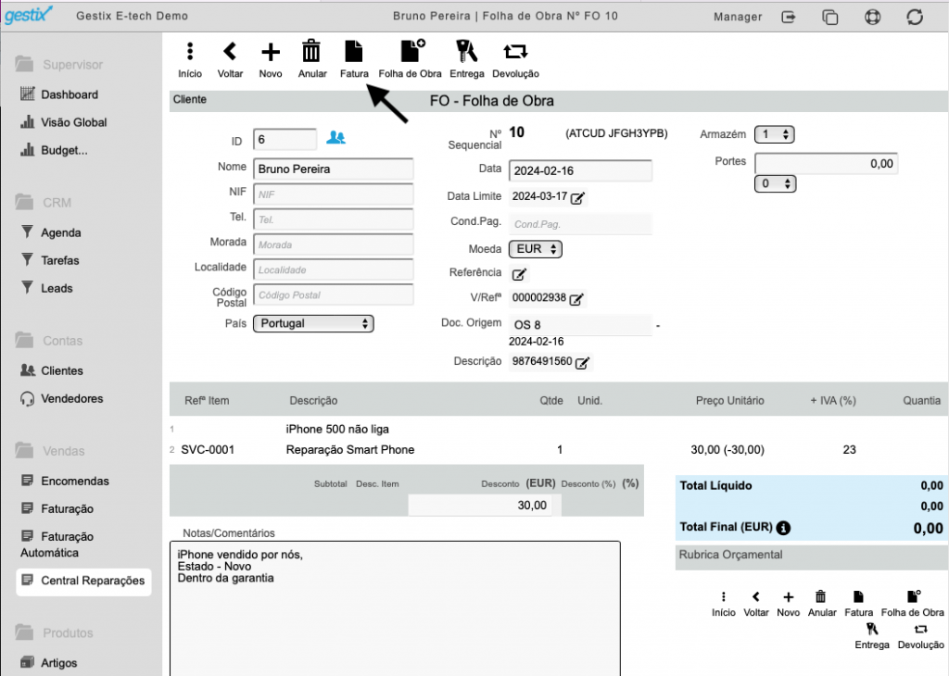Click the logout icon in header
949x676 pixels.
789,17
